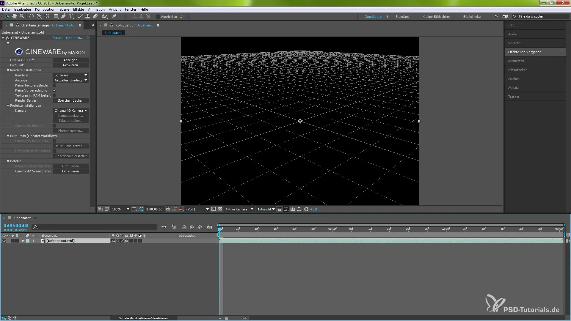Click the Zurück link in CINEWARE
571x321 pixels.
[57, 38]
